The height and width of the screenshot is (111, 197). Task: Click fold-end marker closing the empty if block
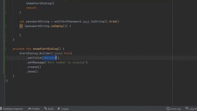click(5, 35)
